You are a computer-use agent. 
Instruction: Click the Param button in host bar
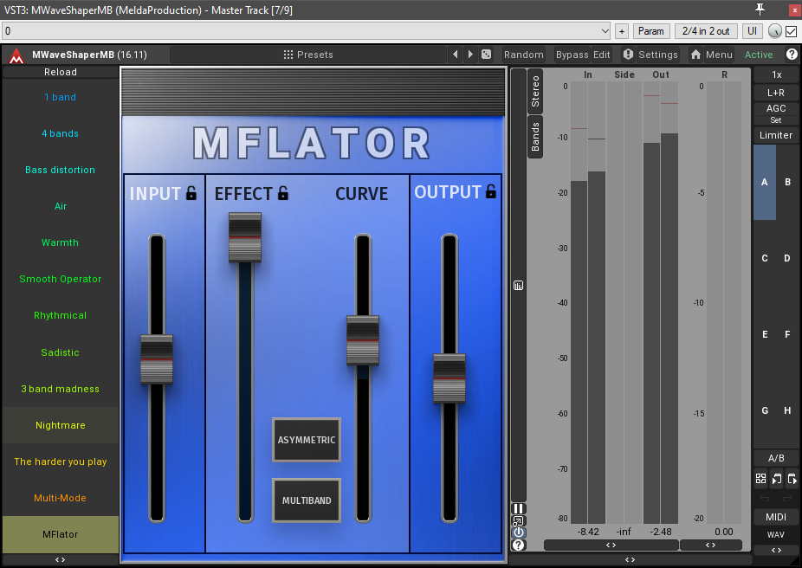coord(650,31)
